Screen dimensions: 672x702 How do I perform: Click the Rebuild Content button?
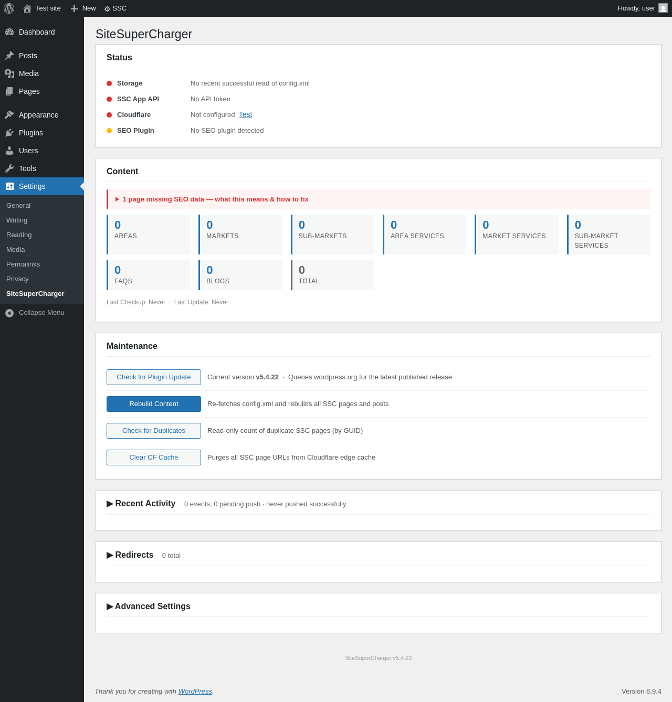[x=154, y=404]
